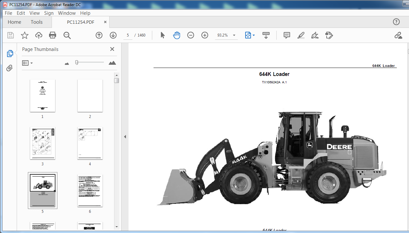Adjust the thumbnail size slider handle
Image resolution: width=409 pixels, height=233 pixels.
[x=77, y=62]
